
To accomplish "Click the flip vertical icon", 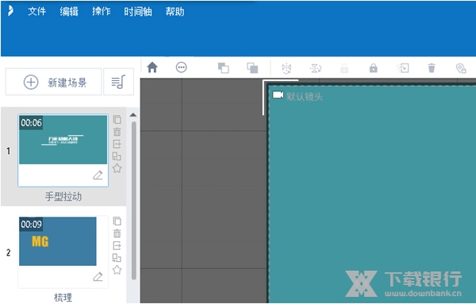I will coord(316,68).
